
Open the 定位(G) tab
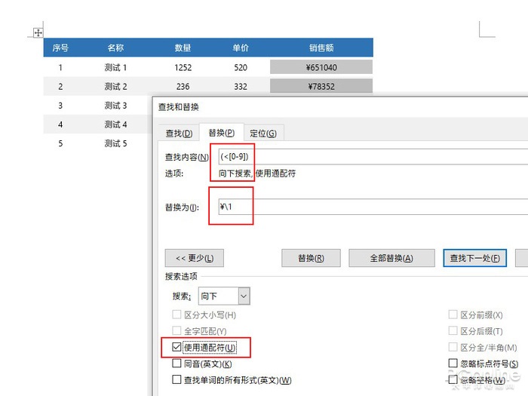coord(263,134)
